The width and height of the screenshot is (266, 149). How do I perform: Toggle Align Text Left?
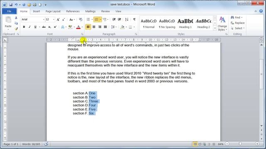[88, 27]
